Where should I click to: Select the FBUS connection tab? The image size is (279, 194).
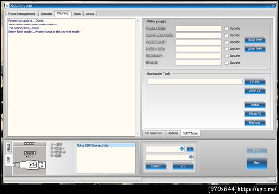pyautogui.click(x=8, y=148)
